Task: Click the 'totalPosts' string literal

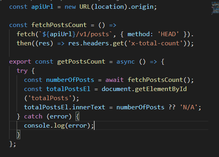Action: pyautogui.click(x=50, y=98)
